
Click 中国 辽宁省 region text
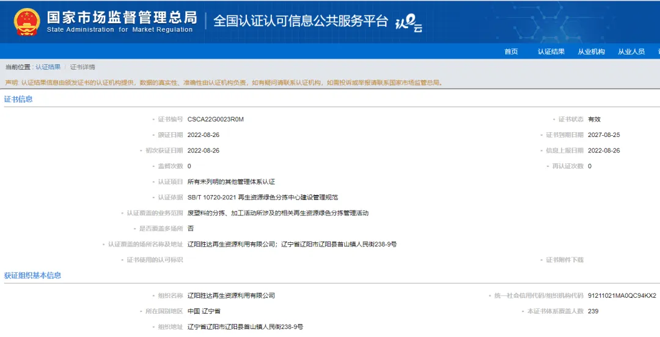click(x=204, y=311)
